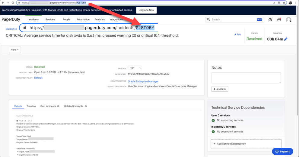Switch to the Timeline tab
299x157 pixels.
tap(31, 106)
